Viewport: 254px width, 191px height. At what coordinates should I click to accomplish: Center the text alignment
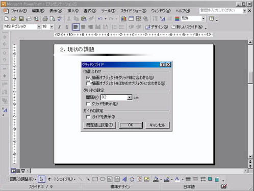click(x=83, y=27)
